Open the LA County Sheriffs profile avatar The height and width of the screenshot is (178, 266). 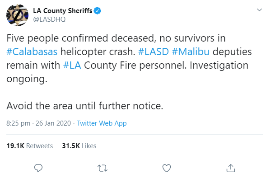tap(17, 15)
